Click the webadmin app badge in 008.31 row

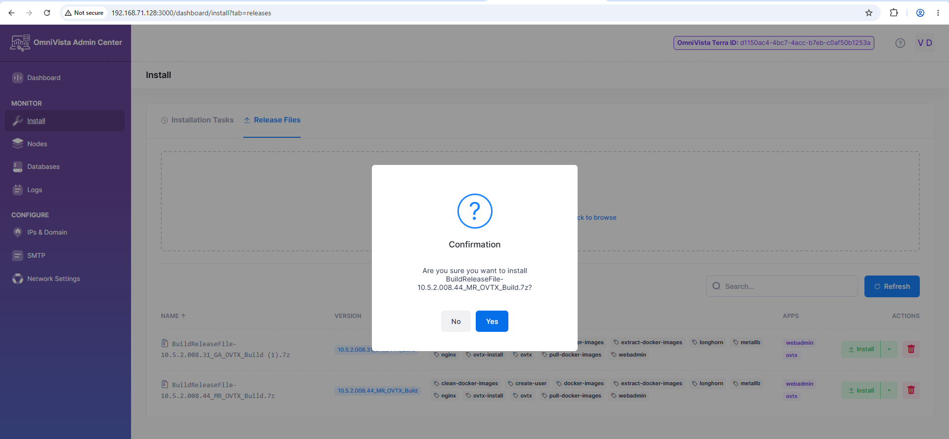pos(799,343)
